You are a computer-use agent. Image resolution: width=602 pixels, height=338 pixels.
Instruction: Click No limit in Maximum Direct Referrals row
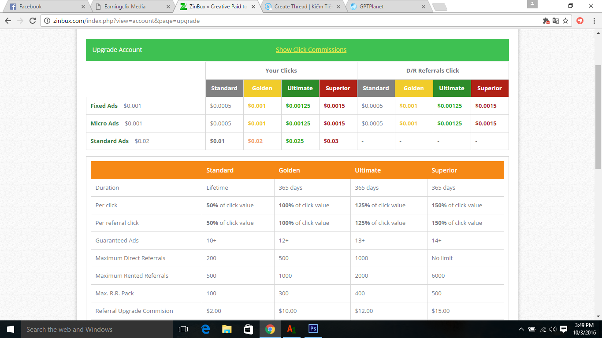click(x=442, y=258)
